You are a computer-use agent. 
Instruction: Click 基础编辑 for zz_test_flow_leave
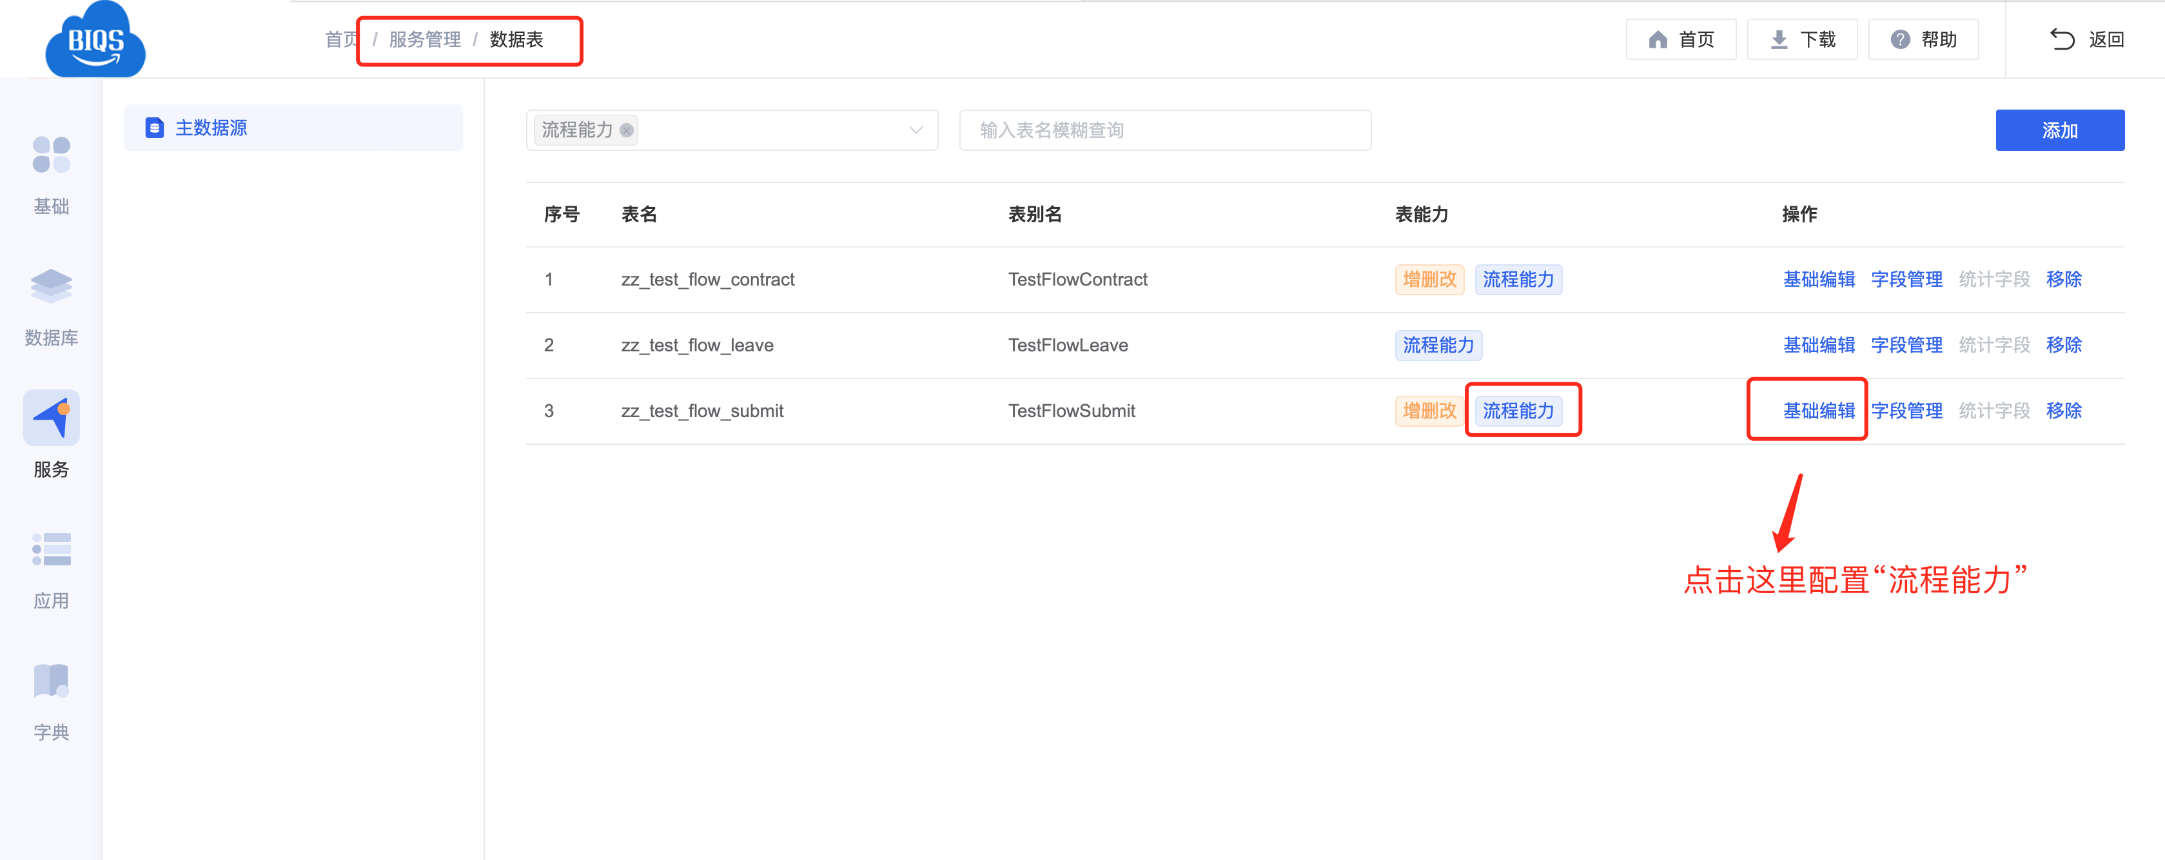[1819, 345]
